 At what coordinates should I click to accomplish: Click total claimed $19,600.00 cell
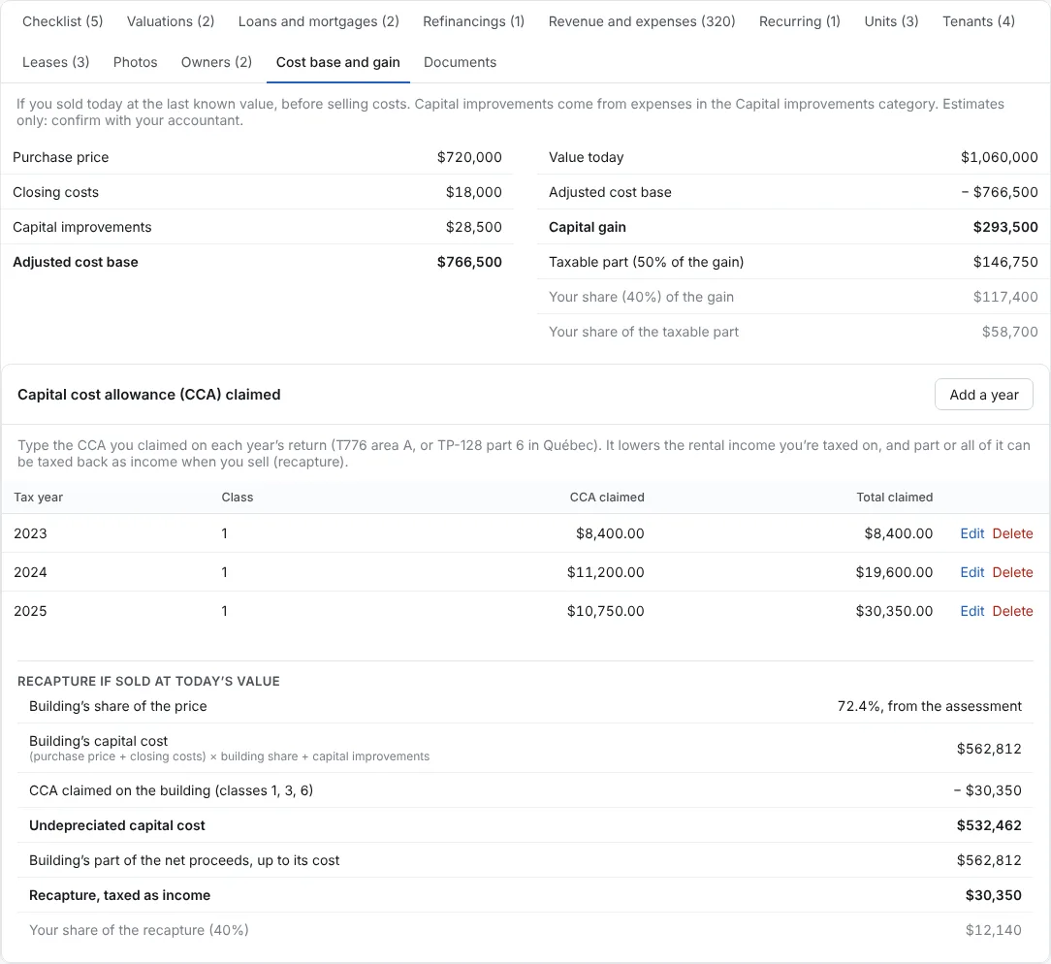[894, 572]
